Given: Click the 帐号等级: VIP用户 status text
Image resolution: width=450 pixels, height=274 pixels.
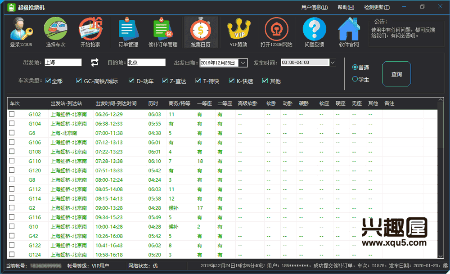Looking at the screenshot, I should pos(88,266).
